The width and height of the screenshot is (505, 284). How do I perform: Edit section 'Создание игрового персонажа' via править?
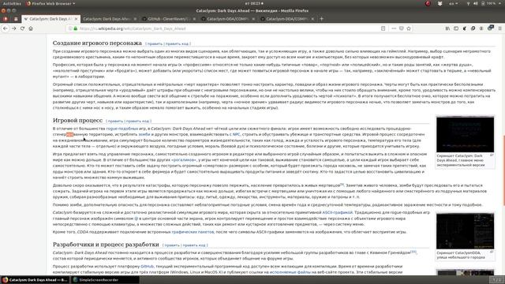pos(155,44)
